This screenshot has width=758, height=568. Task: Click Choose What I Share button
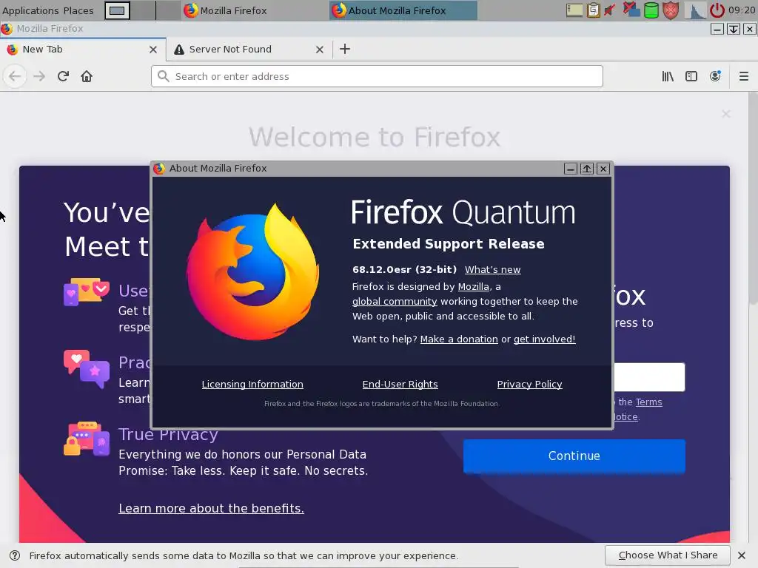(x=668, y=555)
